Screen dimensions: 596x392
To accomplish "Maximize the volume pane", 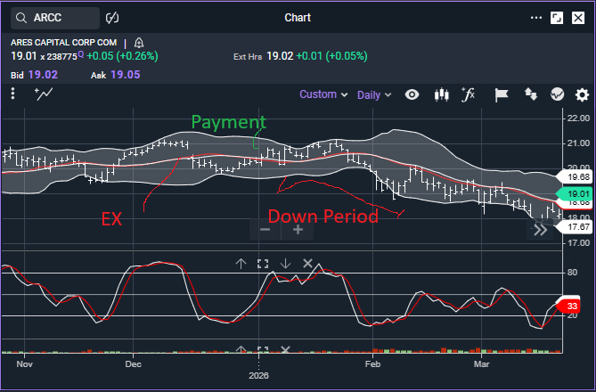I will pyautogui.click(x=263, y=350).
